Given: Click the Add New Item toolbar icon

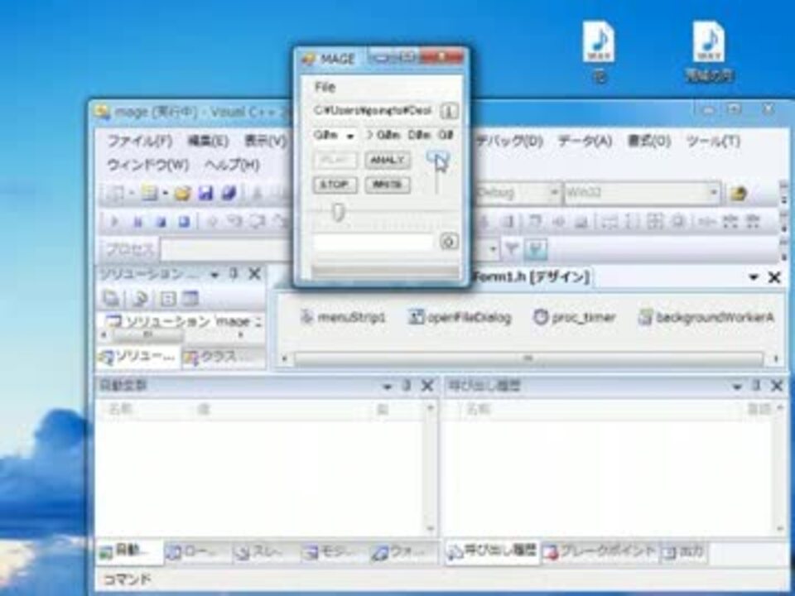Looking at the screenshot, I should click(x=149, y=193).
